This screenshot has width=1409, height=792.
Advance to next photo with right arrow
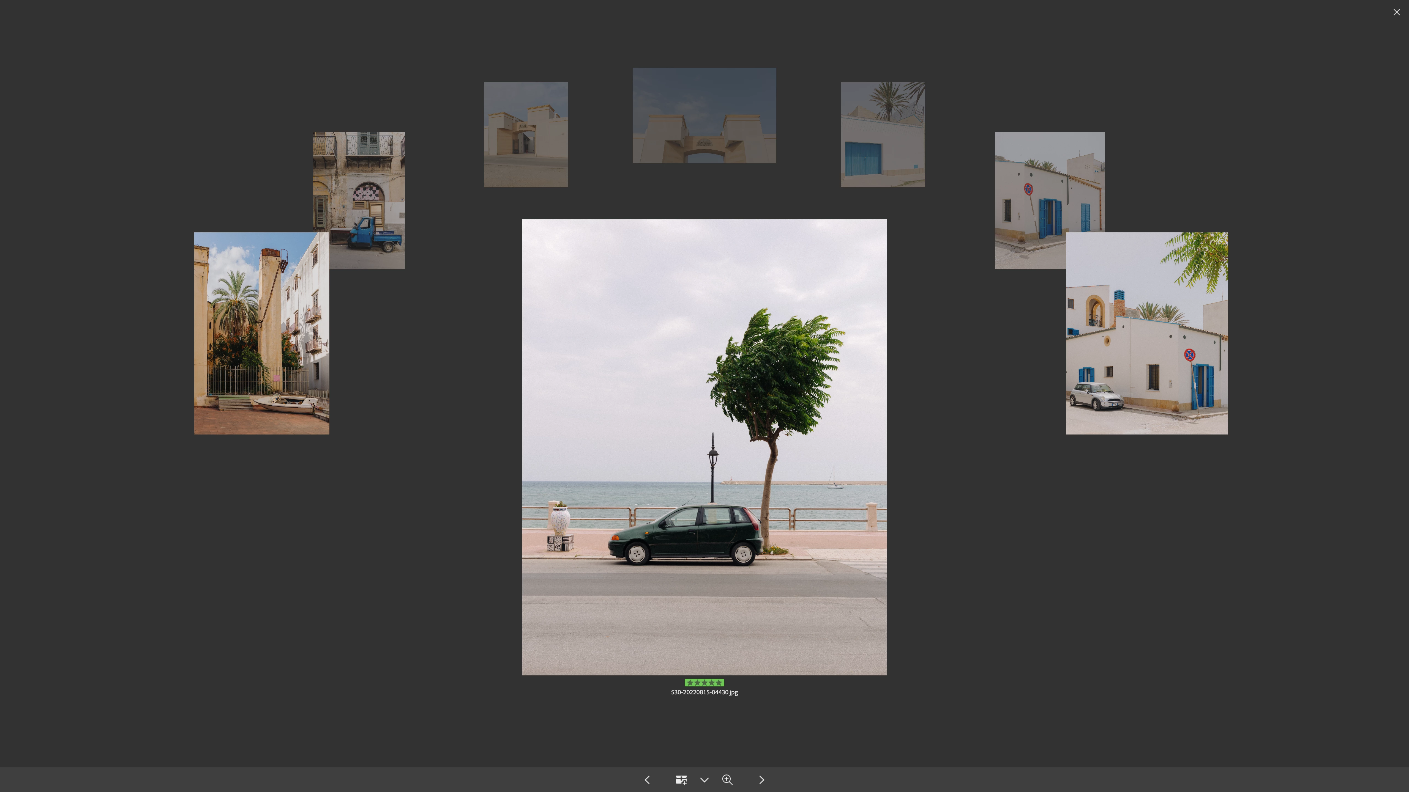pos(761,780)
